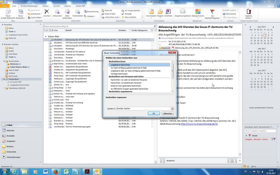Open the Sent Items folder
Viewport: 280px width, 175px height.
pyautogui.click(x=13, y=54)
